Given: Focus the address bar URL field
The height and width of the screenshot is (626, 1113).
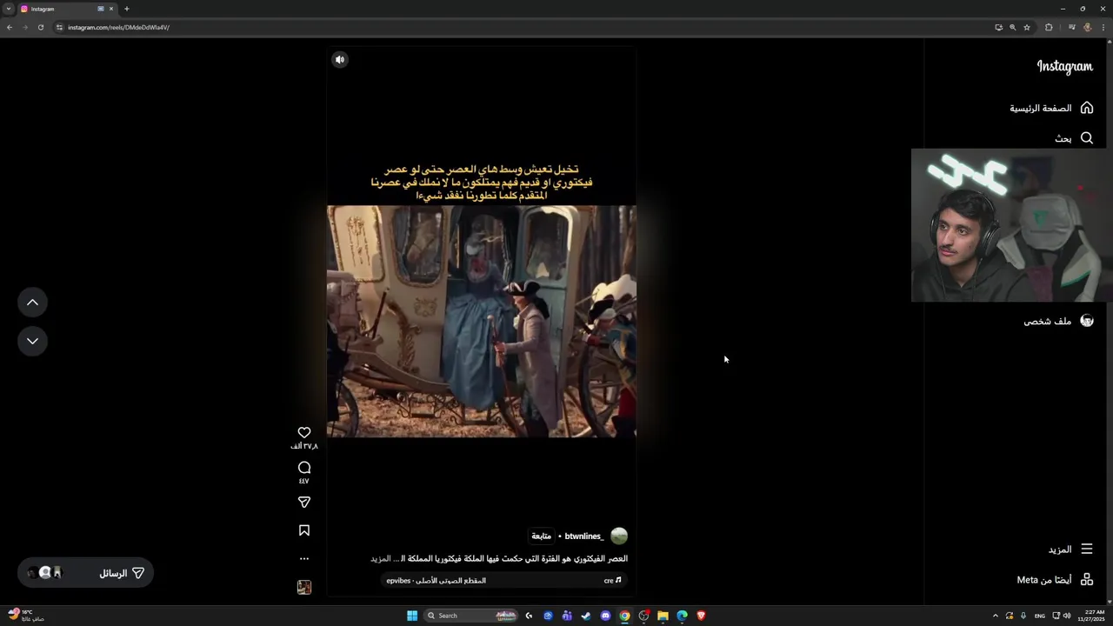Looking at the screenshot, I should (522, 27).
